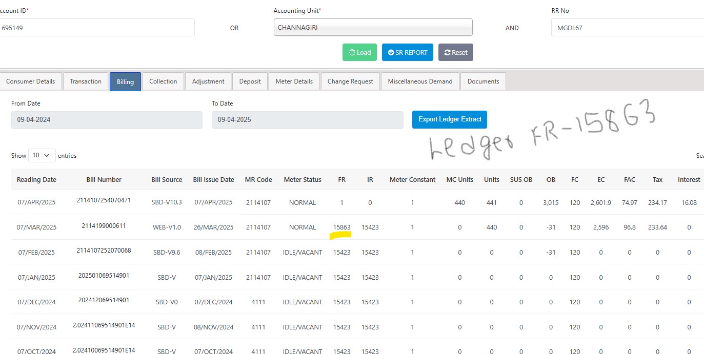The height and width of the screenshot is (354, 704).
Task: Click Export Ledger Extract
Action: tap(450, 119)
